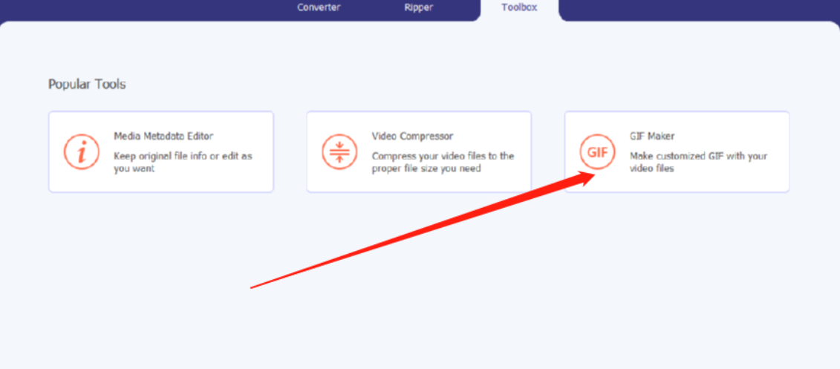Screen dimensions: 840x369
Task: Click the GIF Maker title text
Action: pos(652,137)
